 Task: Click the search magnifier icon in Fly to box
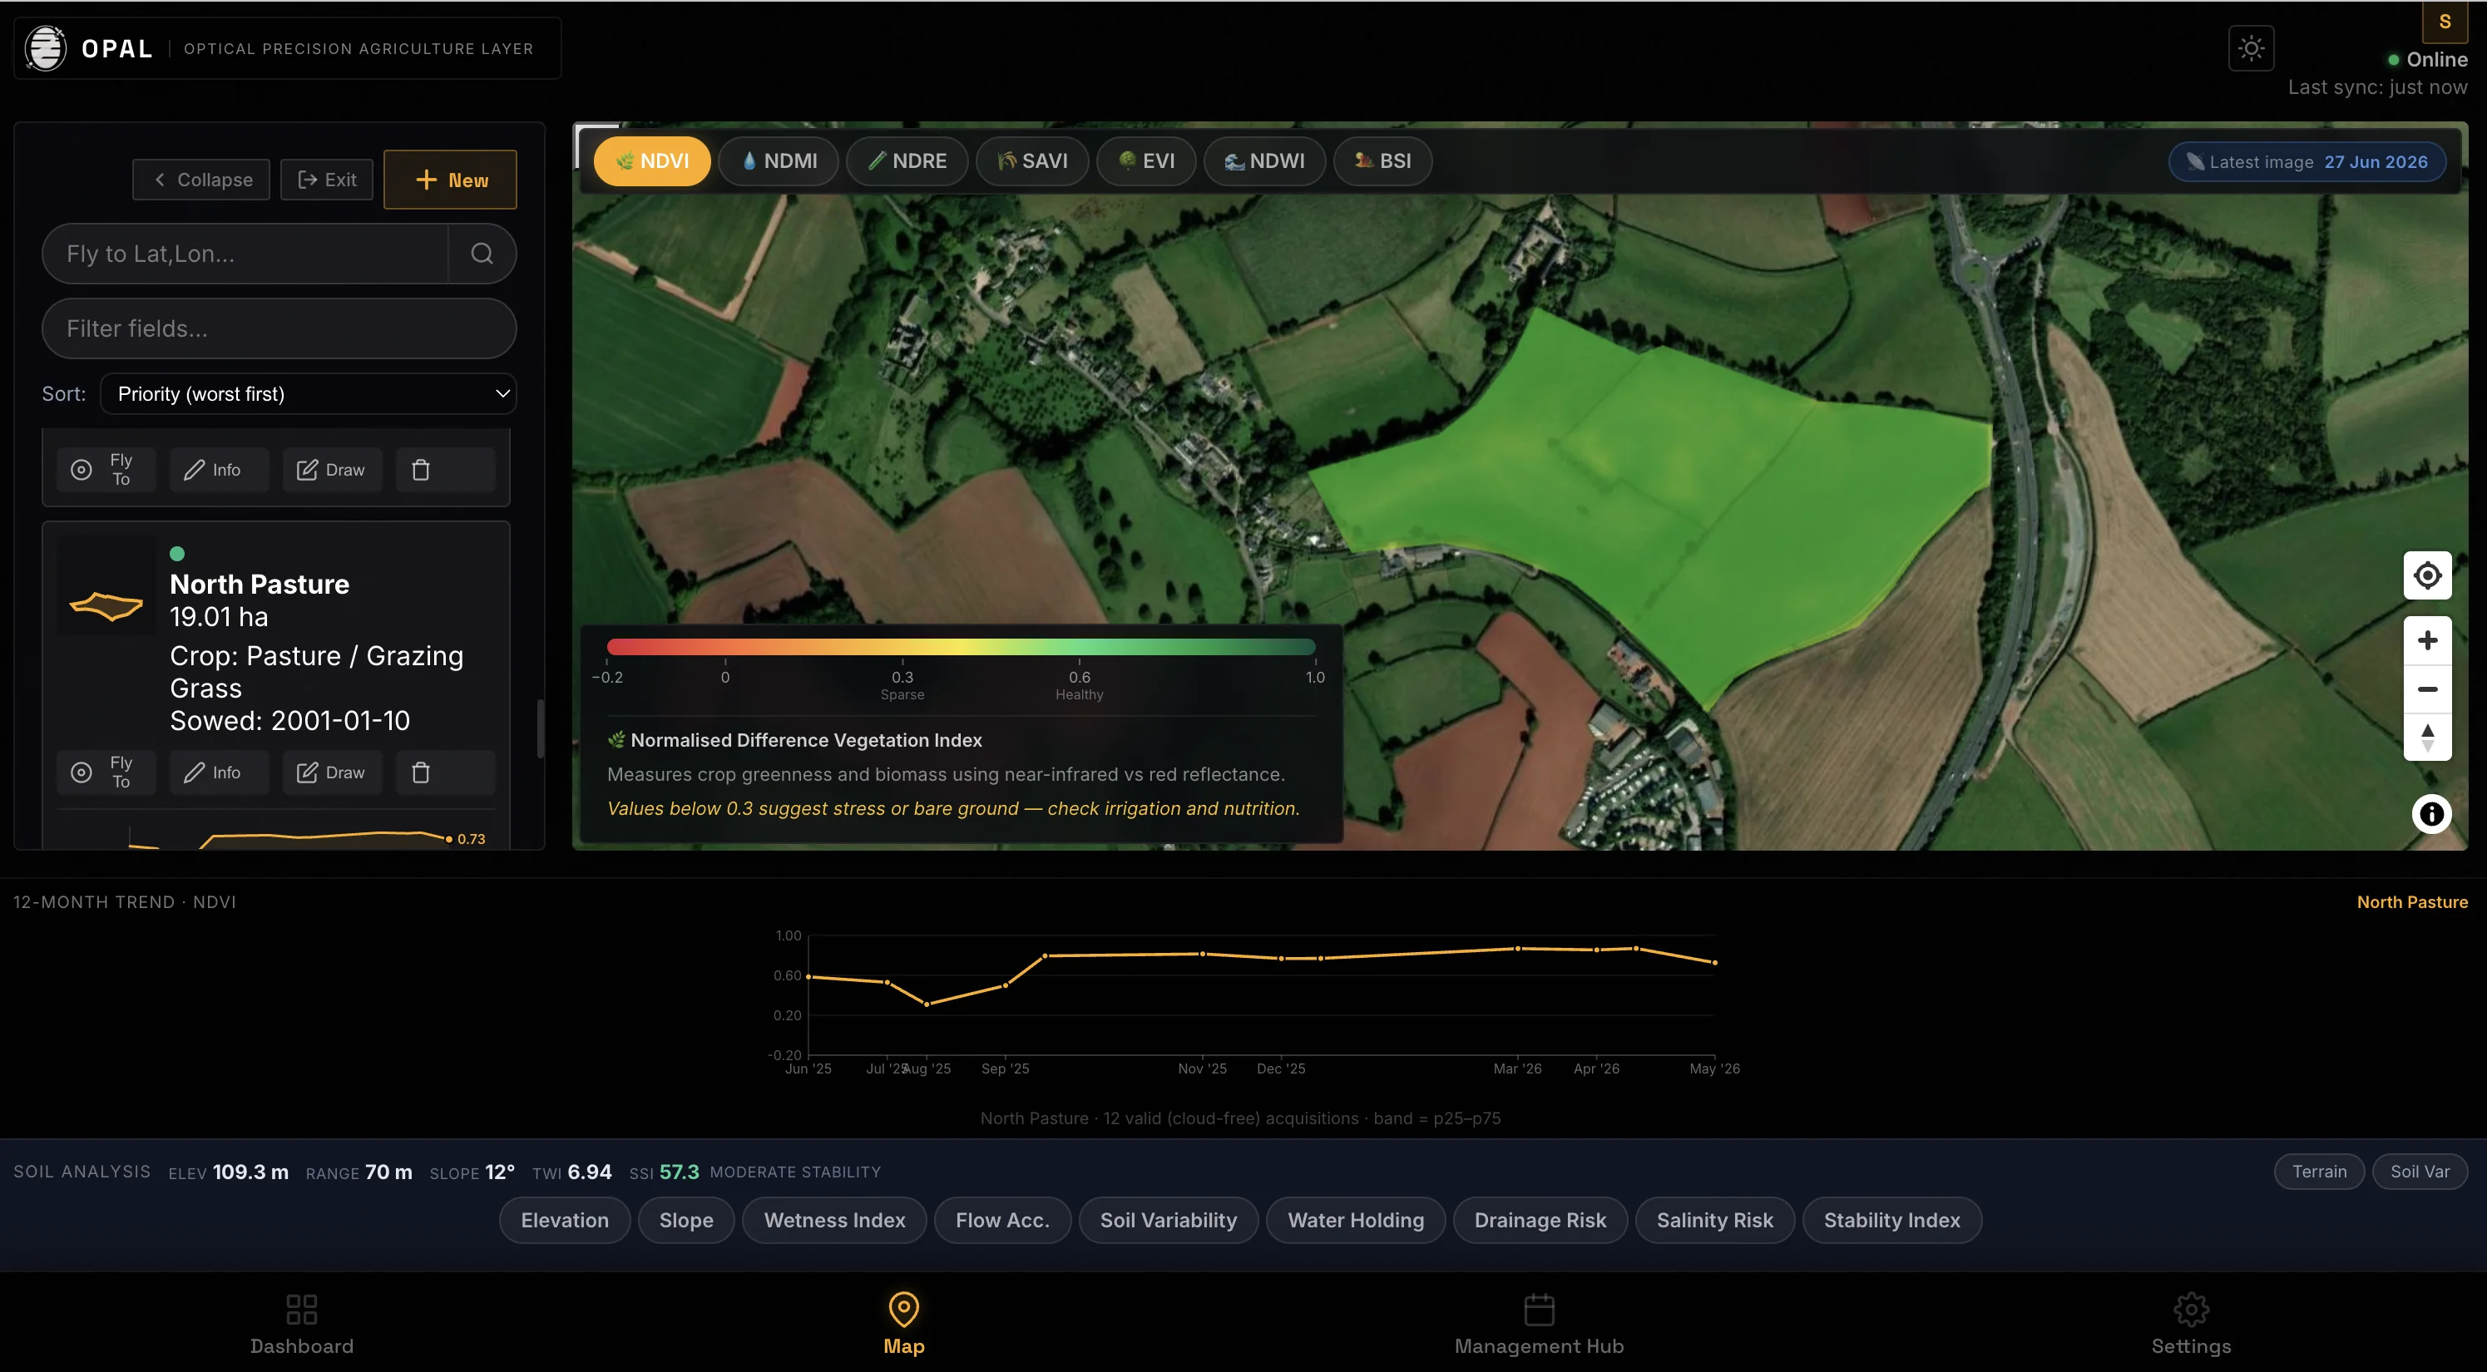[482, 254]
